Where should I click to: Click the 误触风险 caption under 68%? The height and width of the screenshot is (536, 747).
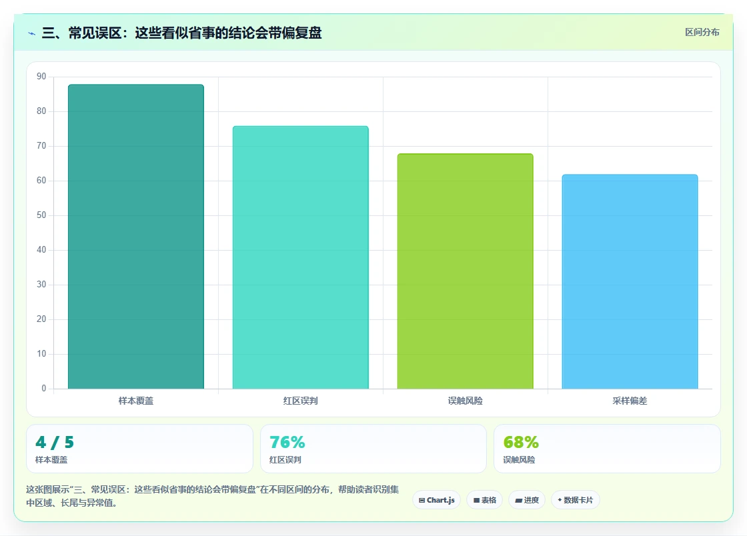tap(519, 460)
